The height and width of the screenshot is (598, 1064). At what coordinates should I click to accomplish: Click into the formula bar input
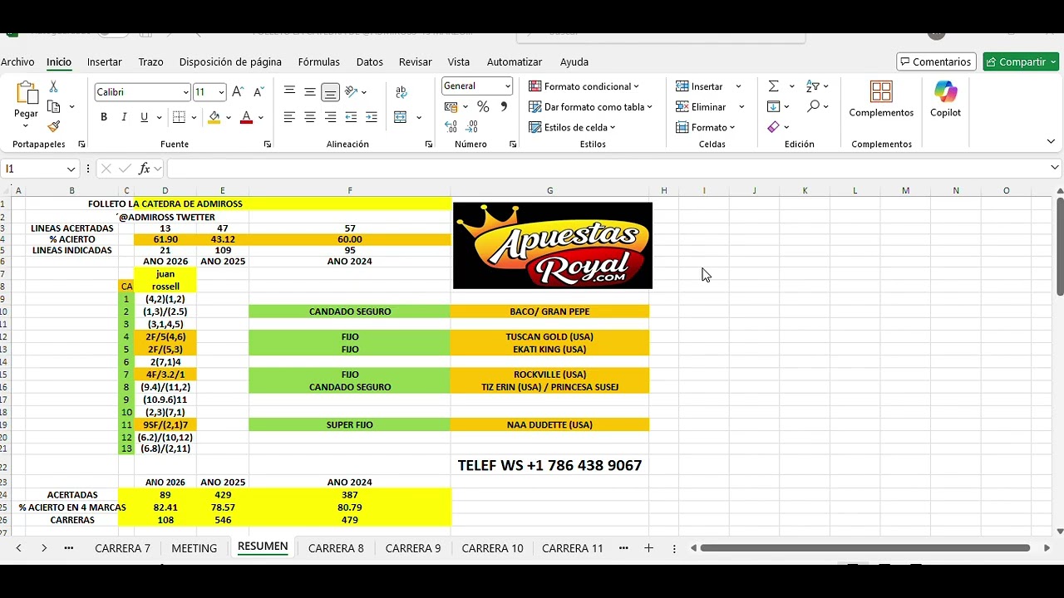[608, 169]
